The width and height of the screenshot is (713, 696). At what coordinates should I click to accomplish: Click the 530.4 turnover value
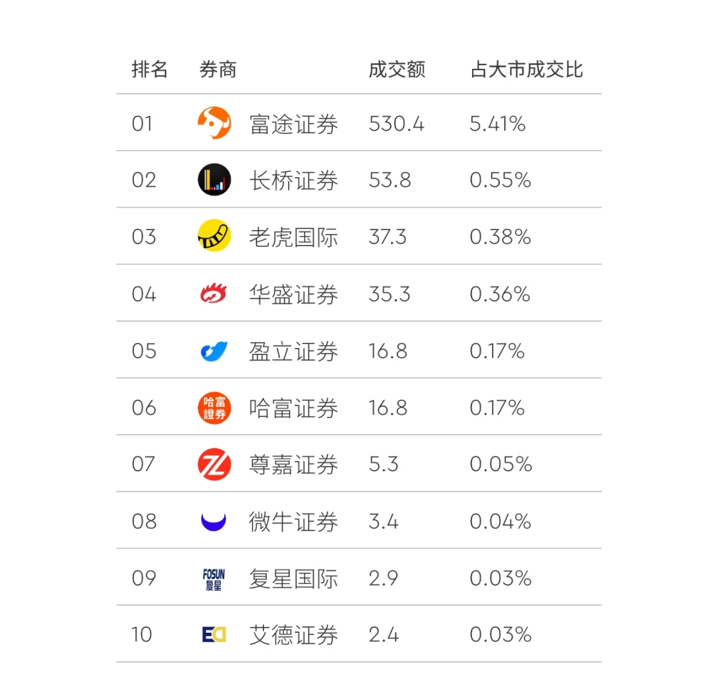pyautogui.click(x=396, y=124)
